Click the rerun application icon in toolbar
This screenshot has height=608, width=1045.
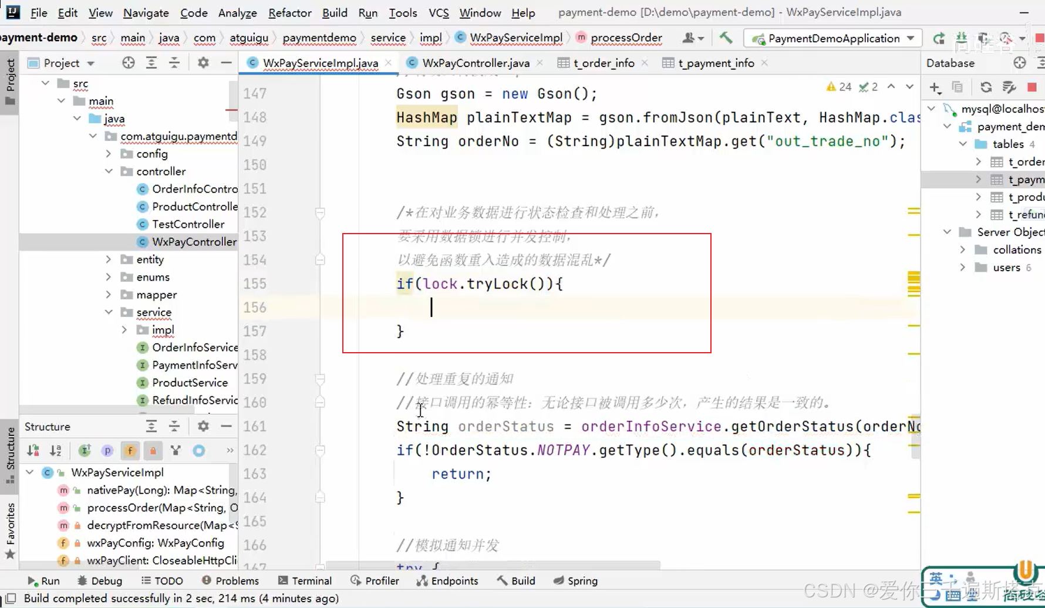[939, 38]
